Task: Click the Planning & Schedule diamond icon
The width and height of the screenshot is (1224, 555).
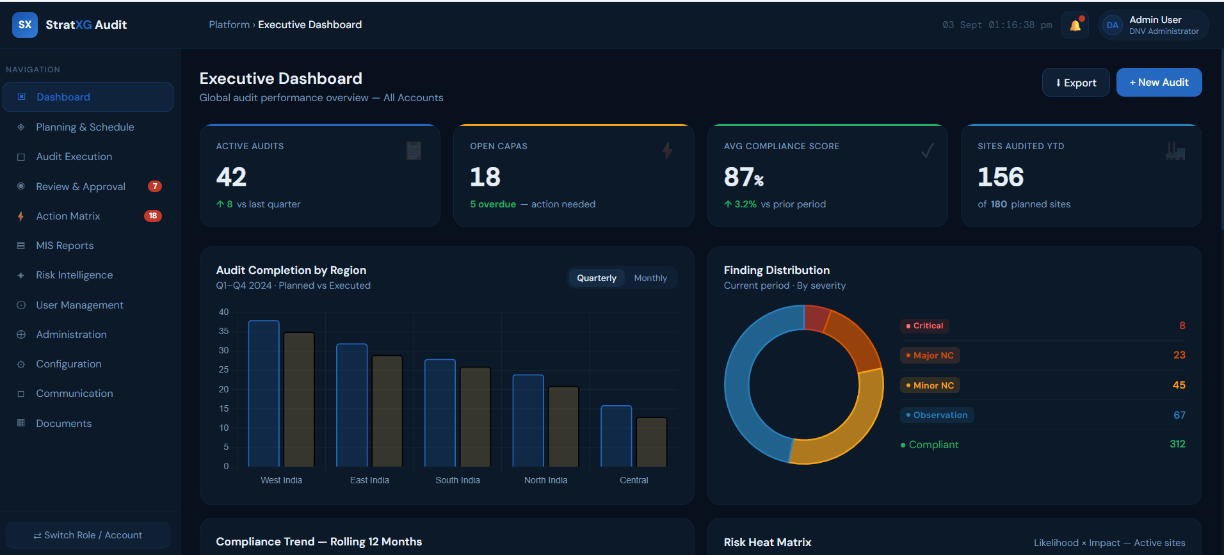Action: point(21,127)
